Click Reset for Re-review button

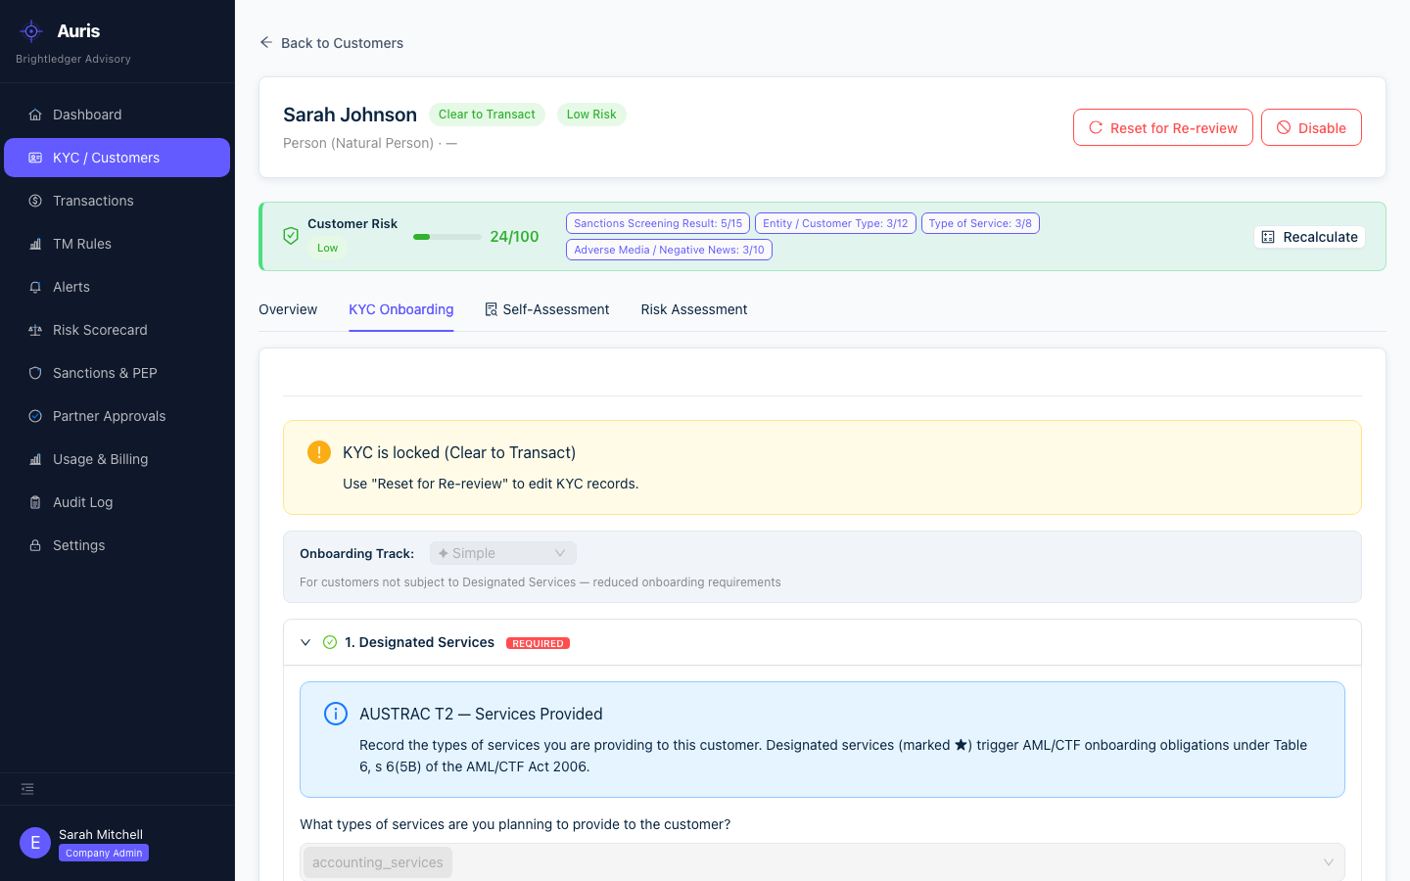[1163, 127]
